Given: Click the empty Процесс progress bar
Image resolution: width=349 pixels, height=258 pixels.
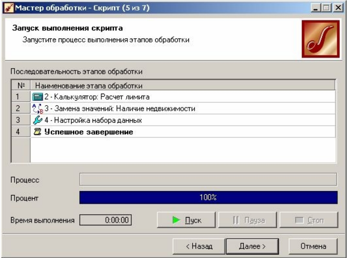Looking at the screenshot, I should coord(208,179).
